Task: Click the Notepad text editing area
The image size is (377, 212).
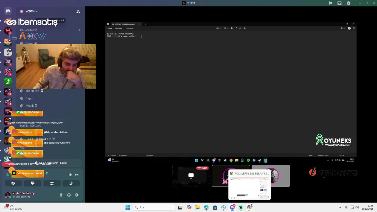Action: [x=231, y=92]
